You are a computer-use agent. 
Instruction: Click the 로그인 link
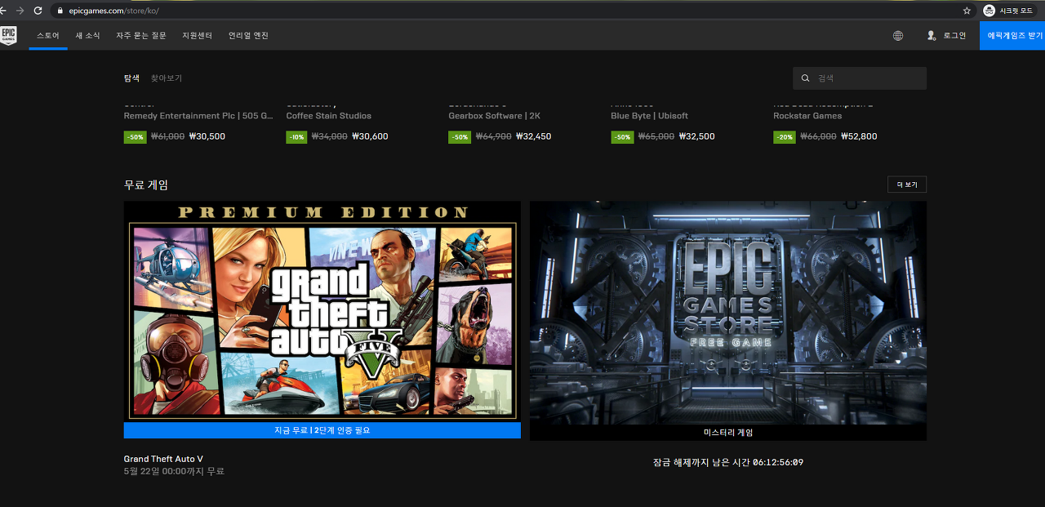pos(954,36)
